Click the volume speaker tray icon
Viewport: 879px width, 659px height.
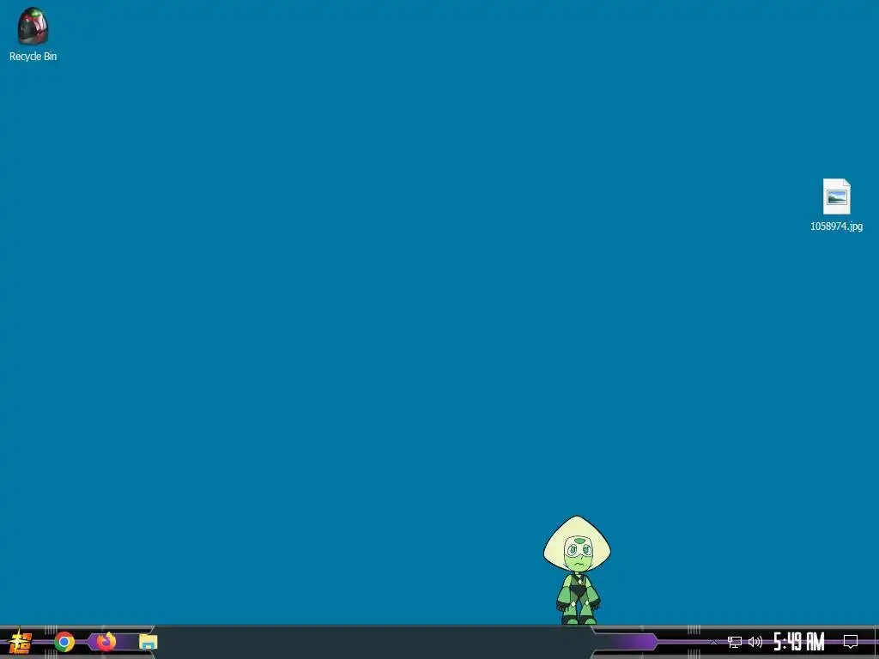click(x=755, y=642)
